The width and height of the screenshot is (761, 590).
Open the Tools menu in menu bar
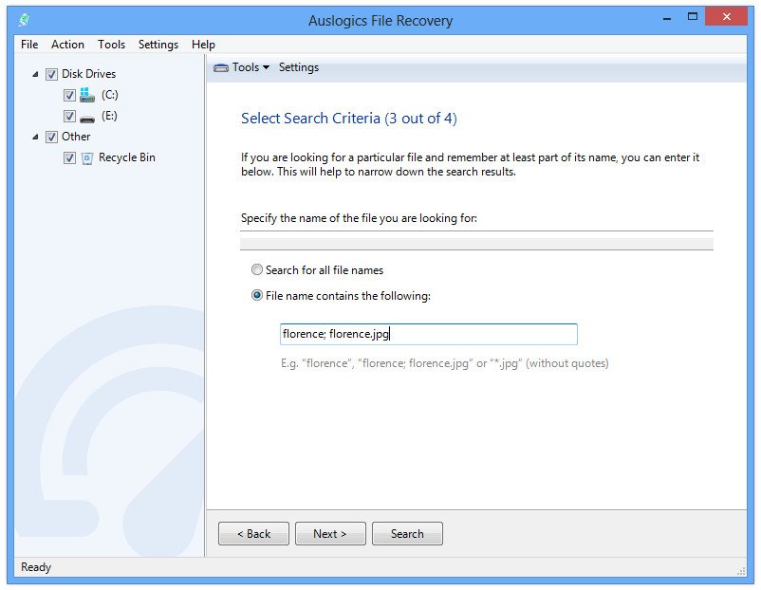pos(111,45)
